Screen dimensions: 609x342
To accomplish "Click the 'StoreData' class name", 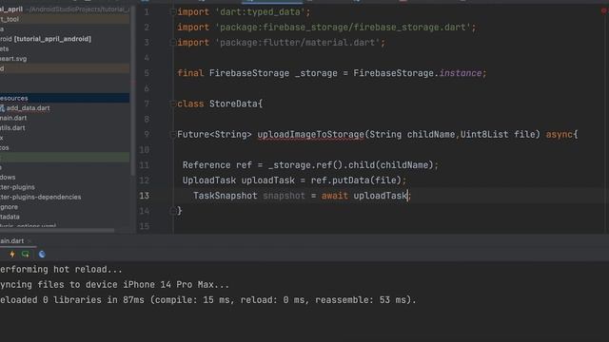I will point(233,104).
